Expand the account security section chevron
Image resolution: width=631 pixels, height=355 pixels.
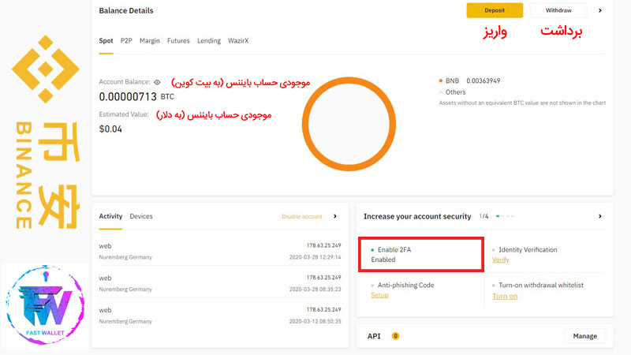tap(600, 216)
